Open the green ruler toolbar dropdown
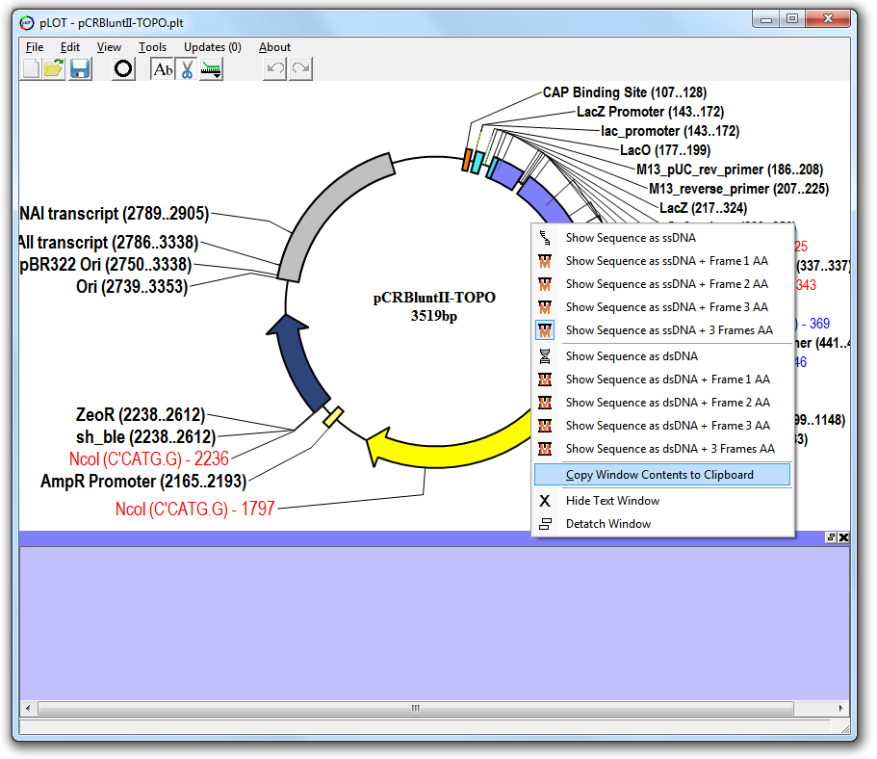Image resolution: width=877 pixels, height=759 pixels. point(212,68)
